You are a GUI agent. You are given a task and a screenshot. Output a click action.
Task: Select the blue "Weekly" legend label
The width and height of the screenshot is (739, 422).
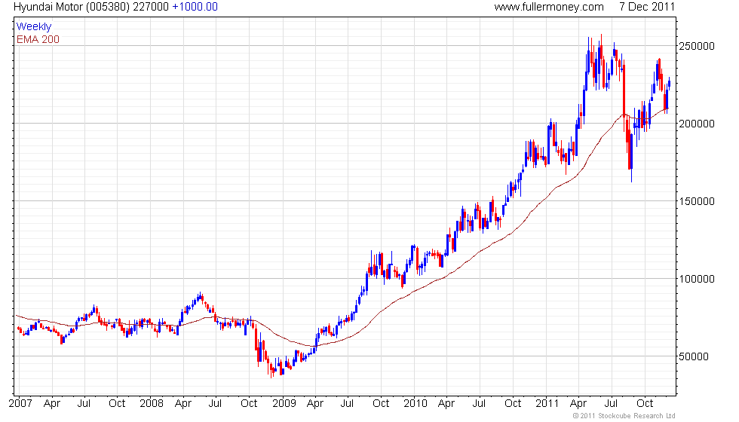coord(33,27)
